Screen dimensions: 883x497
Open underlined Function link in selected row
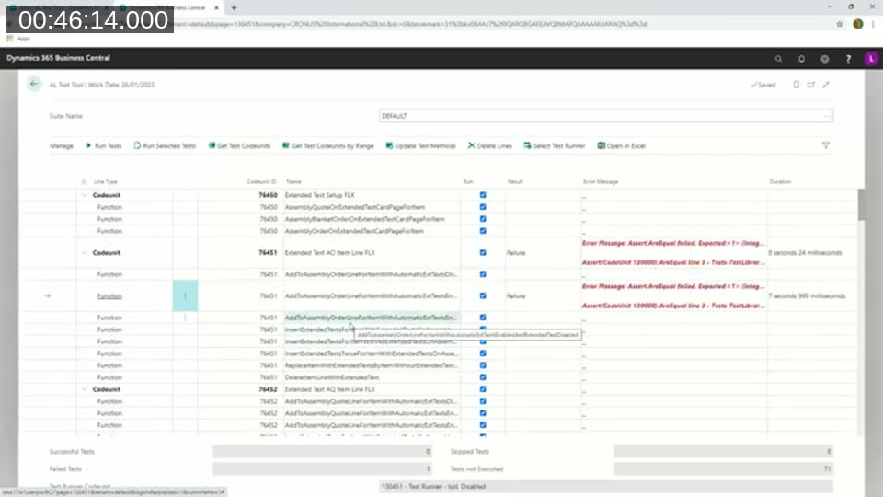tap(109, 295)
